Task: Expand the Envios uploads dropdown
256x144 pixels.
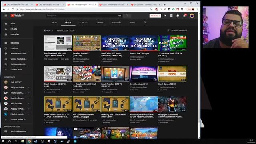Action: (x=48, y=30)
